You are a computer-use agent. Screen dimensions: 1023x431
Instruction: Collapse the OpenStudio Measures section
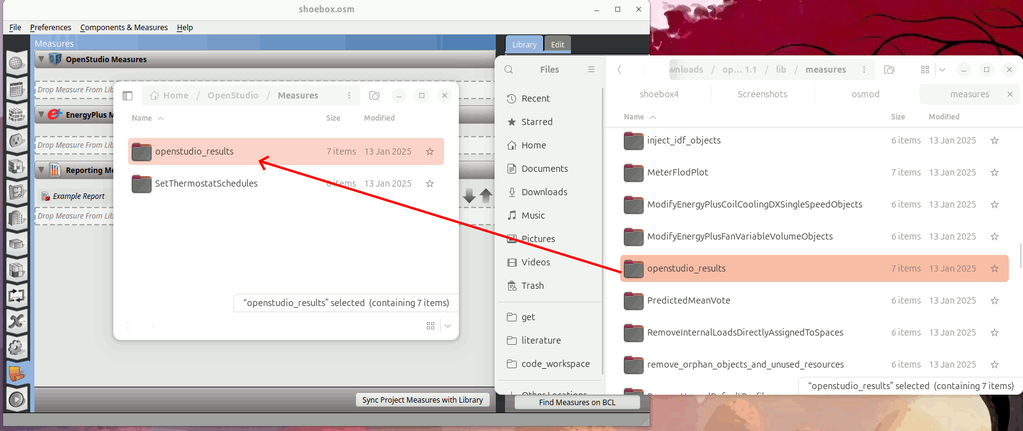click(41, 59)
